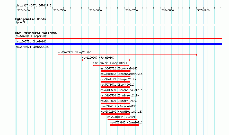Open nsv1150247 (John2014) variant label
229x135 pixels.
click(x=98, y=58)
